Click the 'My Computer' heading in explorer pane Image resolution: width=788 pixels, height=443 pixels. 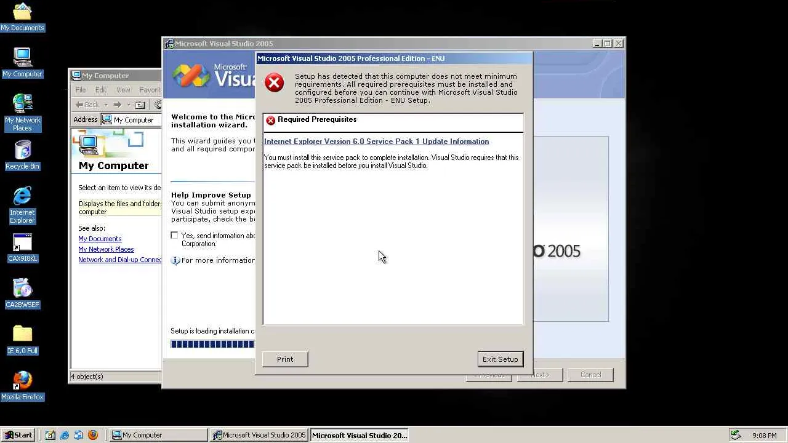pyautogui.click(x=114, y=166)
